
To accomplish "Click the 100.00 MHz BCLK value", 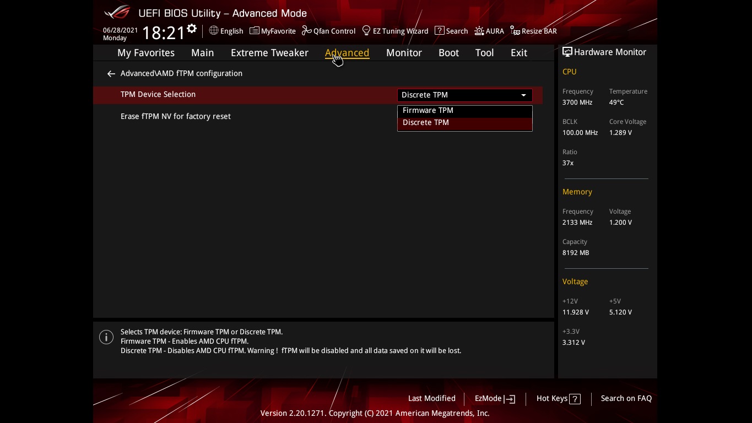I will 580,133.
